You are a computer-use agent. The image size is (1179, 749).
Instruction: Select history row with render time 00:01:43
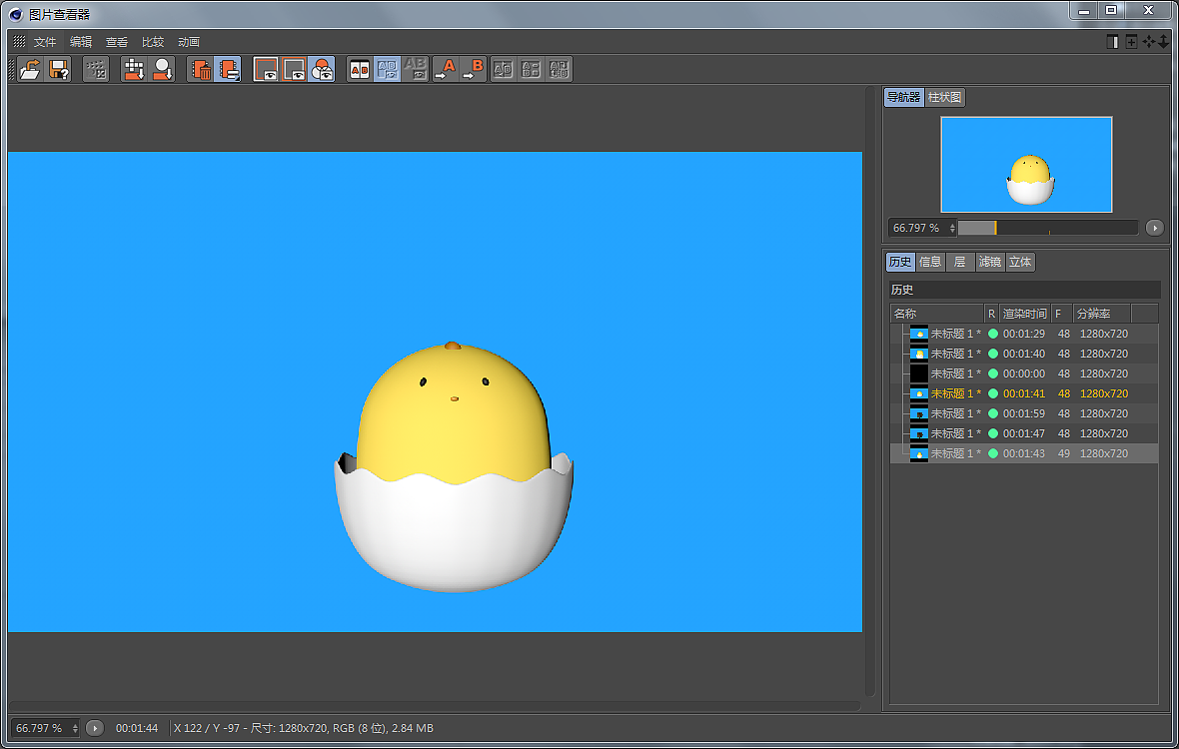tap(1024, 453)
